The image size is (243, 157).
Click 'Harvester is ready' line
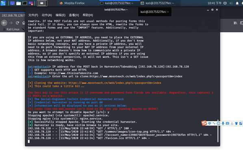74,125
